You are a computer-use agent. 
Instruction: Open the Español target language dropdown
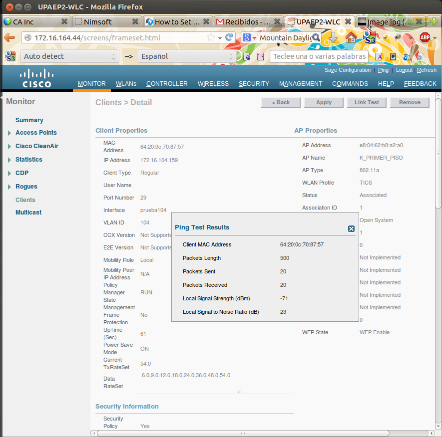tap(187, 56)
